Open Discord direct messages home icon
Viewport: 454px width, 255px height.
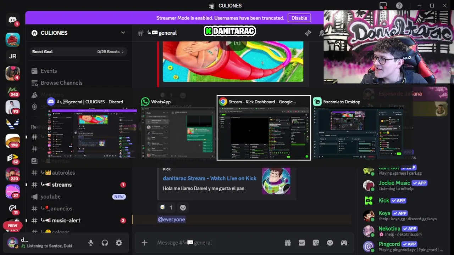[13, 20]
